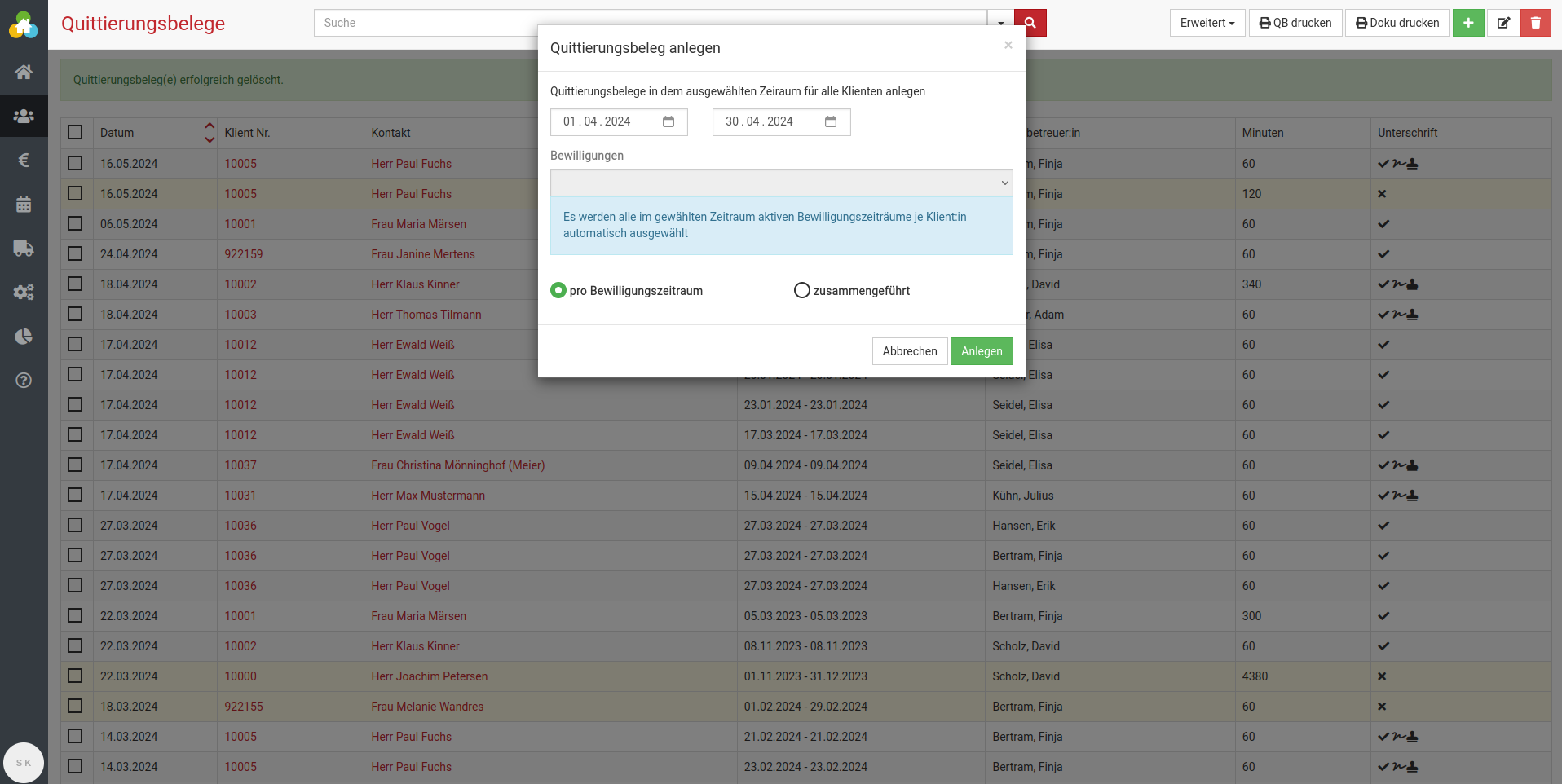Click the green plus add button
Image resolution: width=1562 pixels, height=784 pixels.
click(x=1467, y=23)
